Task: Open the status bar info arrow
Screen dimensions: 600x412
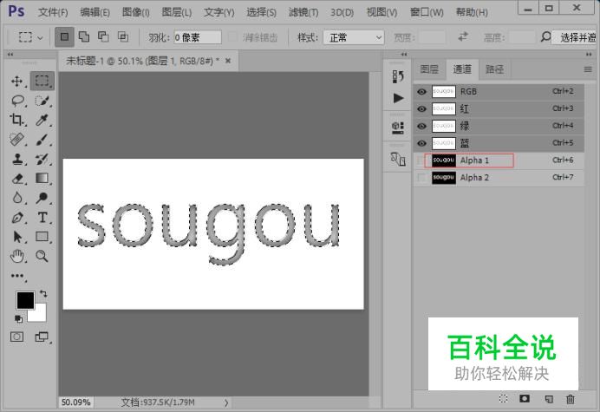Action: point(226,402)
